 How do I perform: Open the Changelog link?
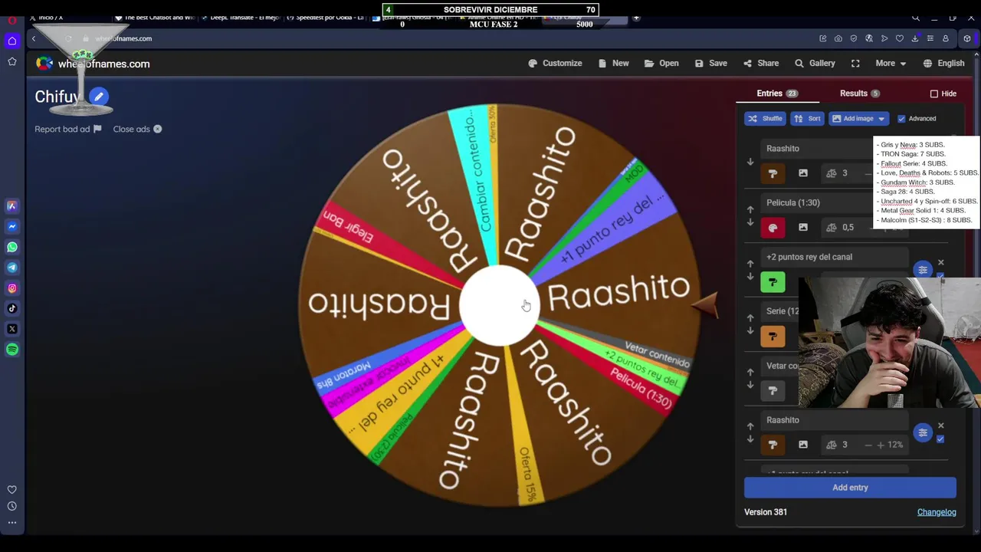coord(937,512)
